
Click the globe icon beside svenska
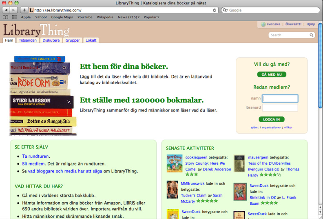click(x=263, y=25)
